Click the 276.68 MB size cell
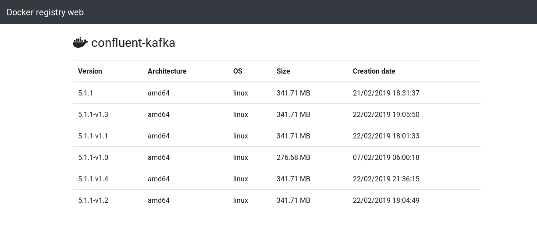This screenshot has width=537, height=237. pyautogui.click(x=293, y=157)
